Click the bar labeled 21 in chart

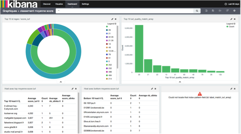tap(148, 66)
